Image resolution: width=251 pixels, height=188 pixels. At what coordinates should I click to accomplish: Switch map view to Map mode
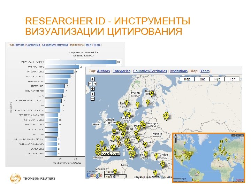[187, 79]
